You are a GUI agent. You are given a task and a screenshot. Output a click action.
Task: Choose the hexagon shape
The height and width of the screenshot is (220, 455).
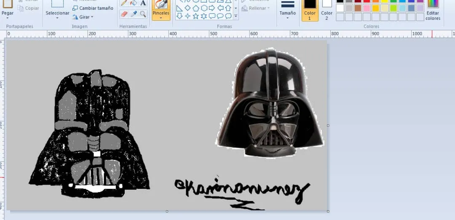[204, 8]
